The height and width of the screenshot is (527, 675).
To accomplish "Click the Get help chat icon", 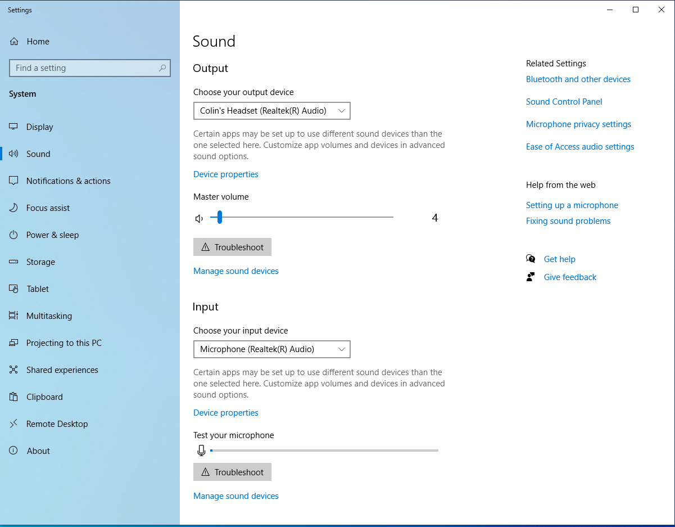I will 531,259.
